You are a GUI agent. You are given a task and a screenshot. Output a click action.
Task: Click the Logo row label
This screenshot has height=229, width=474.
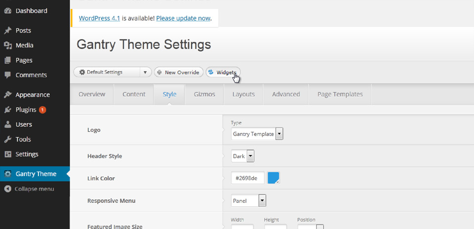click(x=94, y=130)
